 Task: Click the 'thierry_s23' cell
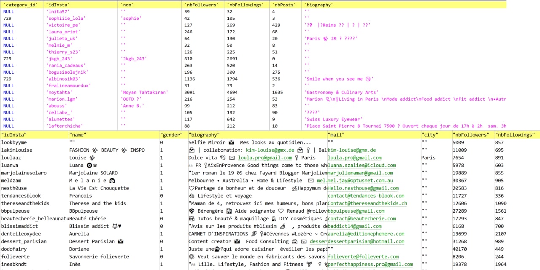[63, 52]
